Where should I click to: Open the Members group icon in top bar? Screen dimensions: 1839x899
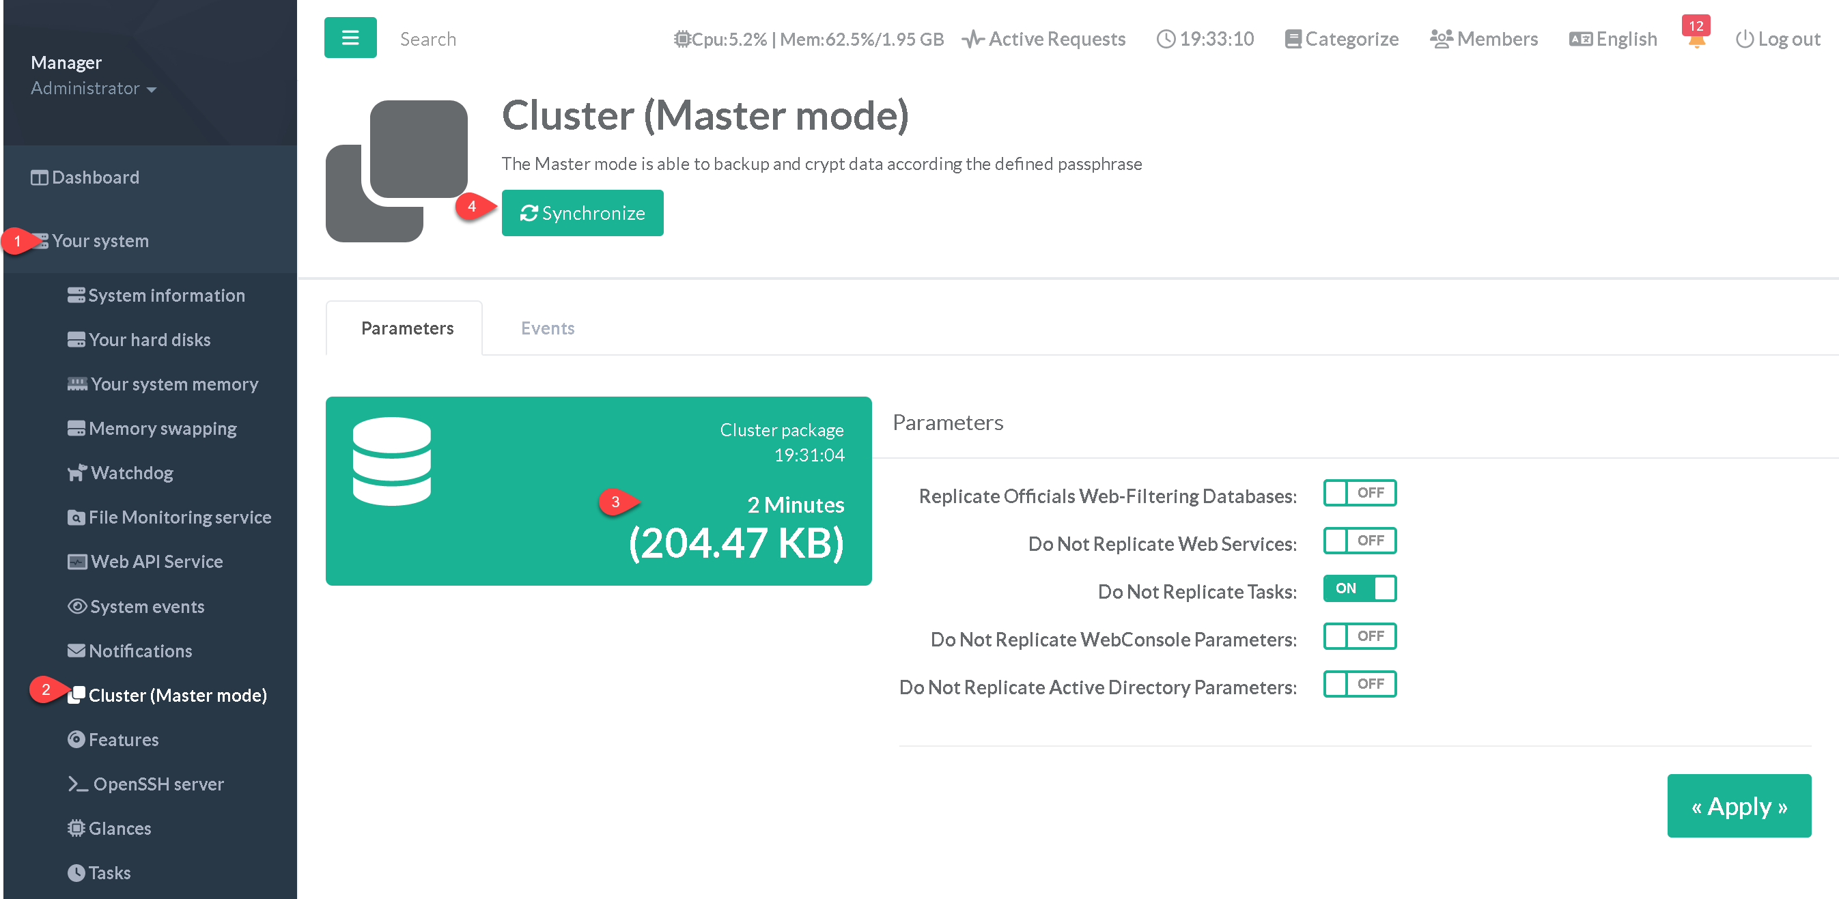pos(1441,39)
